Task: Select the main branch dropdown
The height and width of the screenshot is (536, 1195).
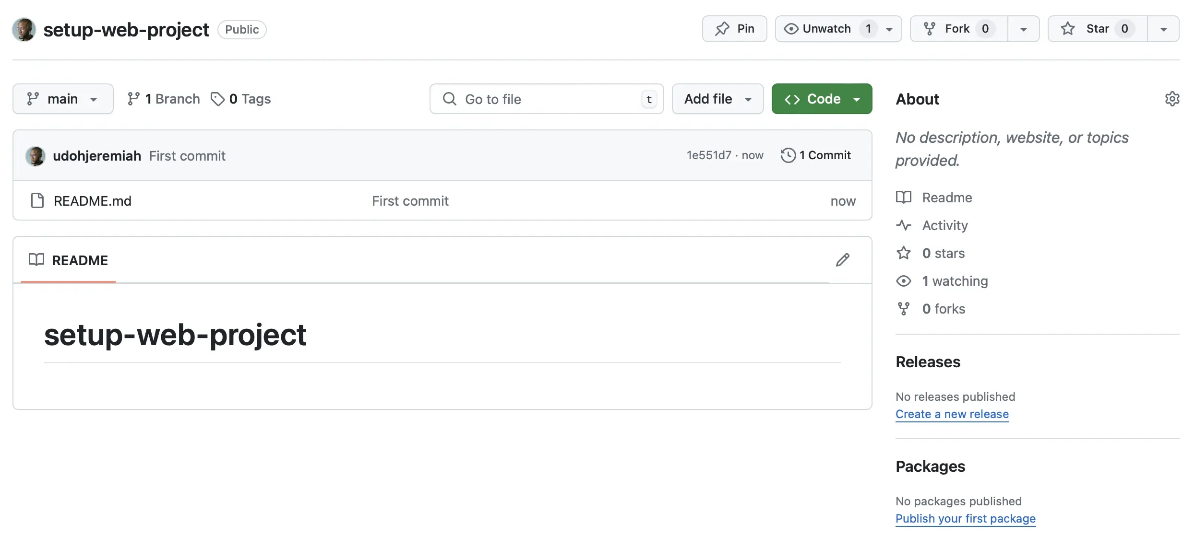Action: pyautogui.click(x=62, y=98)
